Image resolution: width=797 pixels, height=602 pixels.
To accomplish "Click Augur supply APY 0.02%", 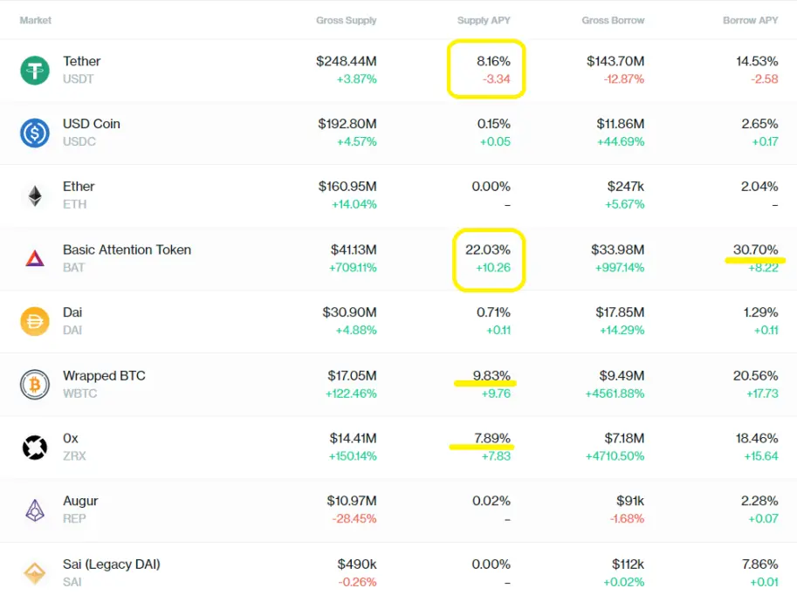I will 491,502.
